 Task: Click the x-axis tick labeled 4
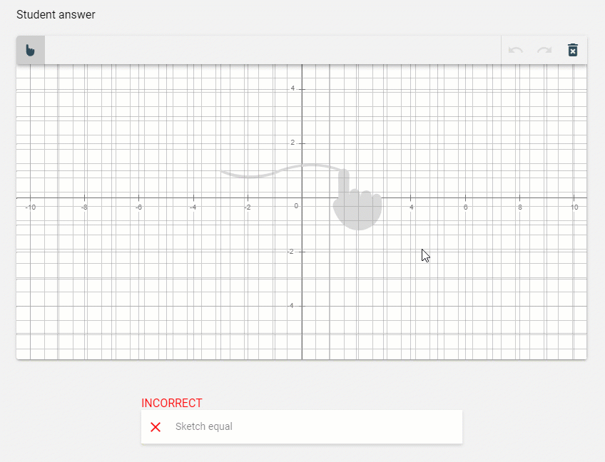point(411,207)
